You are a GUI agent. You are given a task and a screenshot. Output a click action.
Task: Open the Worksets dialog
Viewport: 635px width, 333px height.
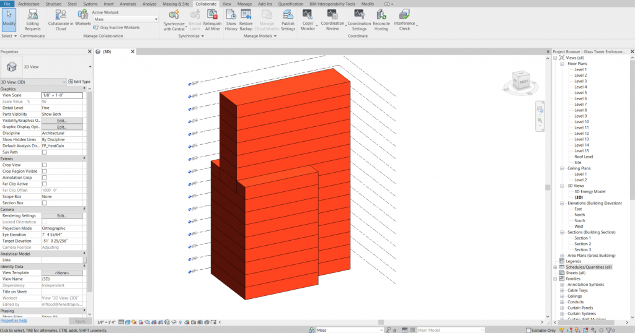(x=82, y=18)
